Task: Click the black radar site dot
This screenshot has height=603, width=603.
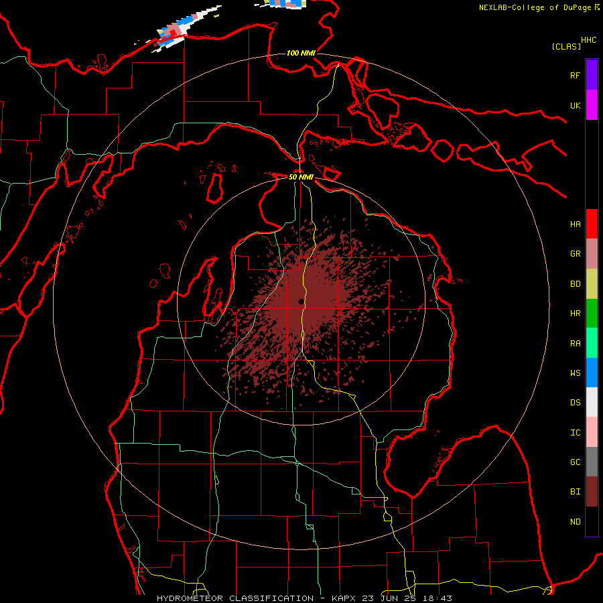Action: [x=301, y=302]
